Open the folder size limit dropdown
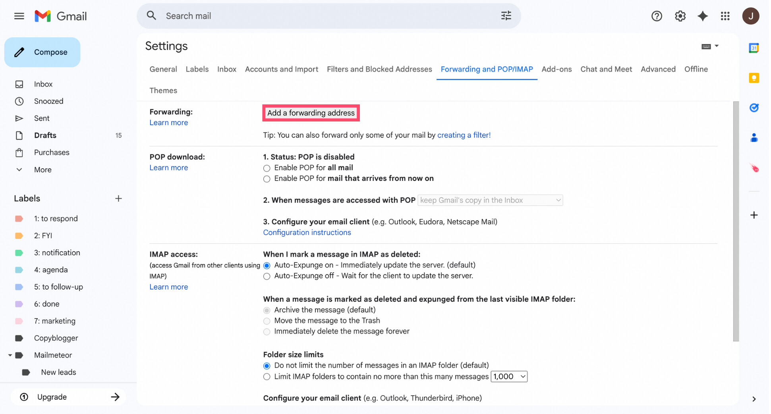 [x=509, y=376]
